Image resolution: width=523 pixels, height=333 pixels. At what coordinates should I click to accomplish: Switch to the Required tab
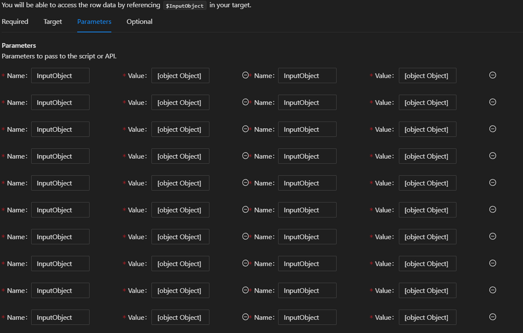click(x=15, y=21)
